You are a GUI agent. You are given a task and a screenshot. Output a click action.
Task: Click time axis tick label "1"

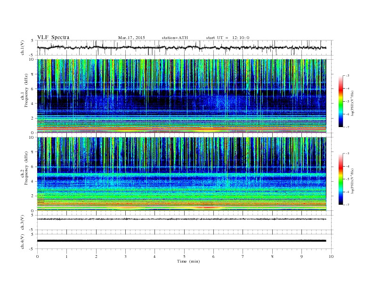click(66, 256)
